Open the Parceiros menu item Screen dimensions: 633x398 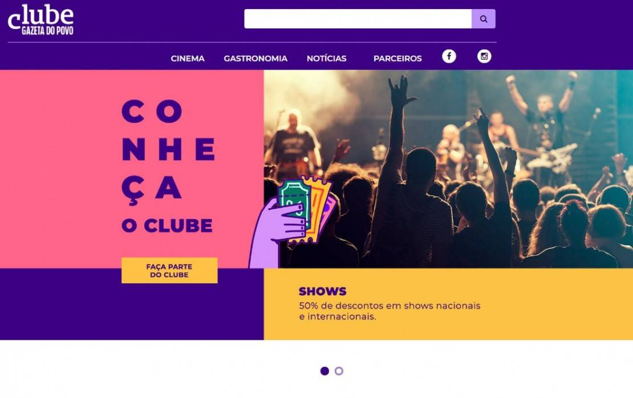(x=397, y=59)
